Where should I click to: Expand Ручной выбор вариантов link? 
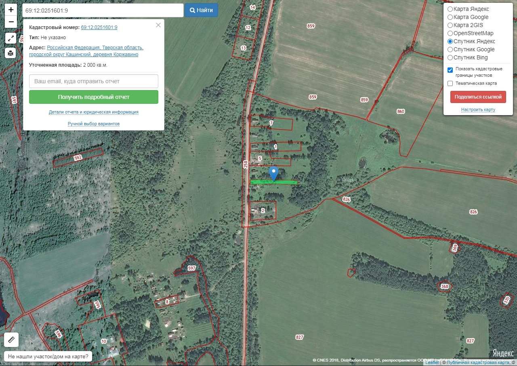point(94,124)
